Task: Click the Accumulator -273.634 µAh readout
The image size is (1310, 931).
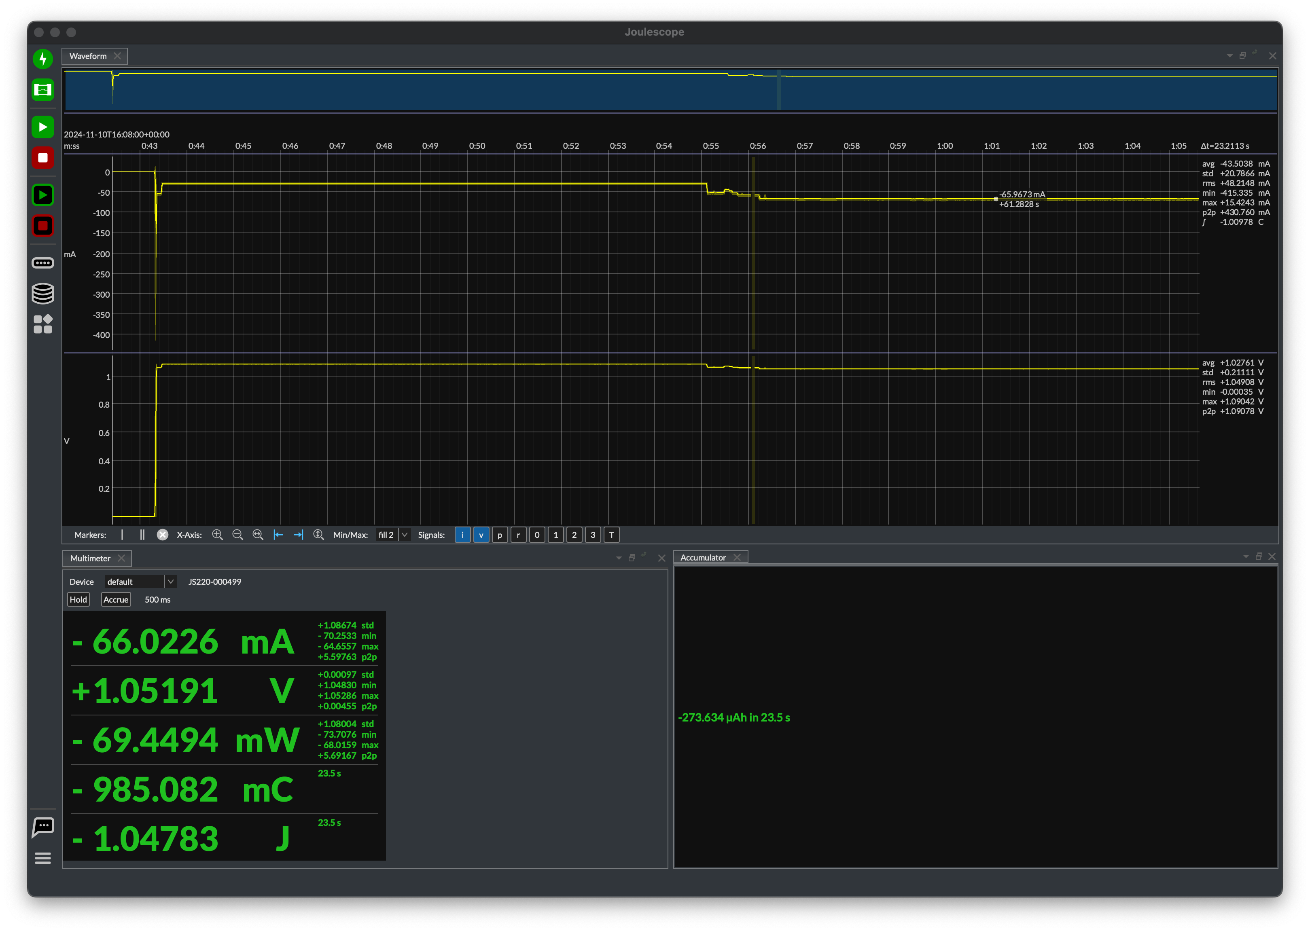Action: 734,718
